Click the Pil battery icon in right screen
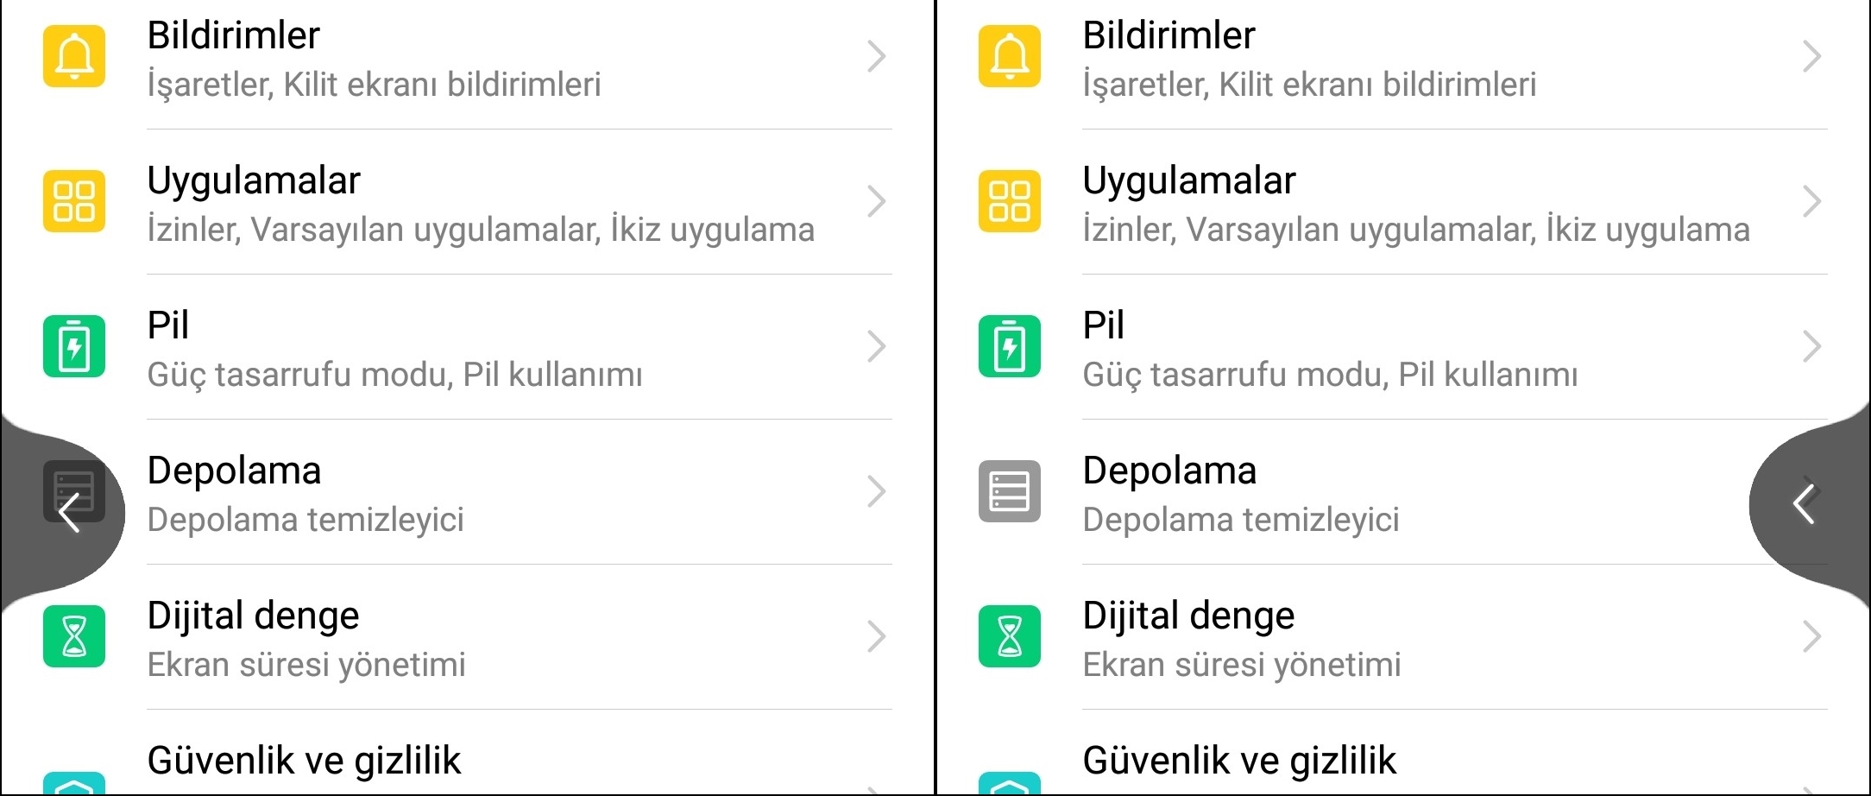Viewport: 1871px width, 796px height. [x=1010, y=347]
